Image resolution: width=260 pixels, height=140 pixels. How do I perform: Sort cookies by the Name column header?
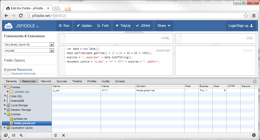click(76, 86)
